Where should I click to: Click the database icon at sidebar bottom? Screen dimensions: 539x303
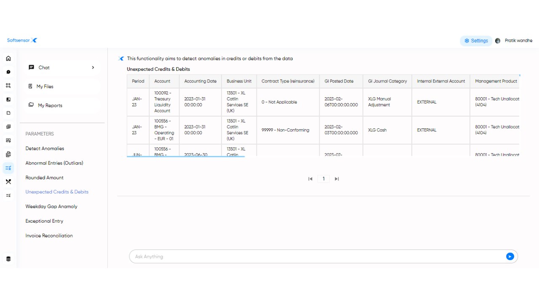8,259
